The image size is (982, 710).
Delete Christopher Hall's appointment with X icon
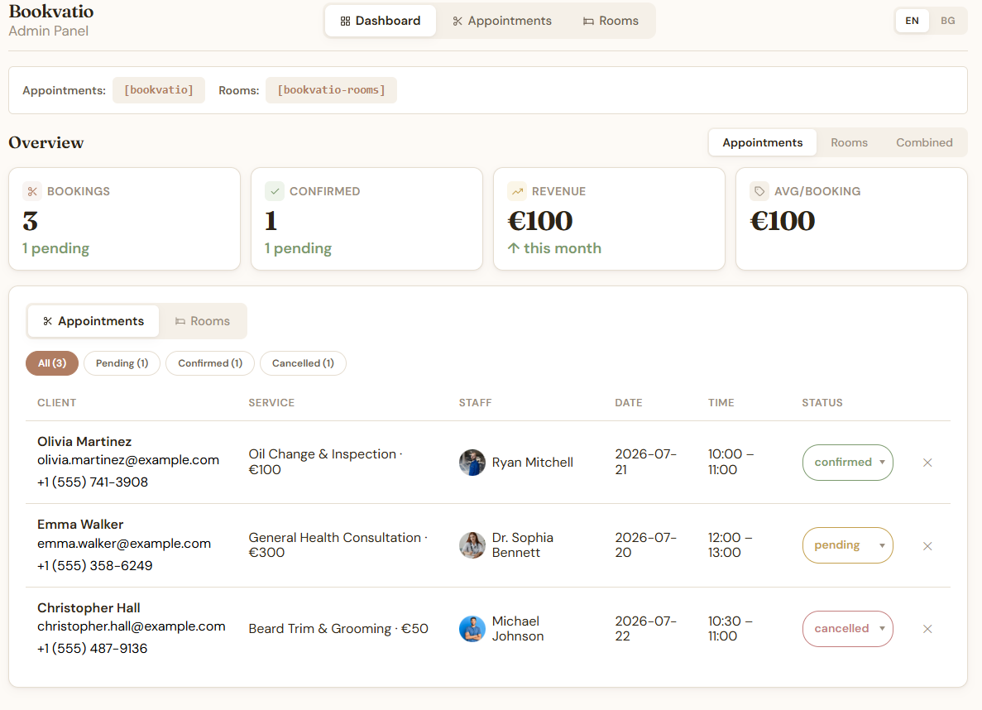click(x=927, y=629)
